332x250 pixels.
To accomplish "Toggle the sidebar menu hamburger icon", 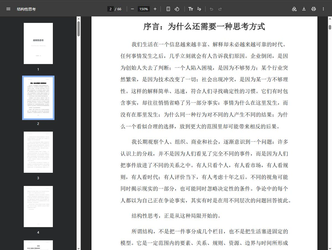I will coord(8,9).
